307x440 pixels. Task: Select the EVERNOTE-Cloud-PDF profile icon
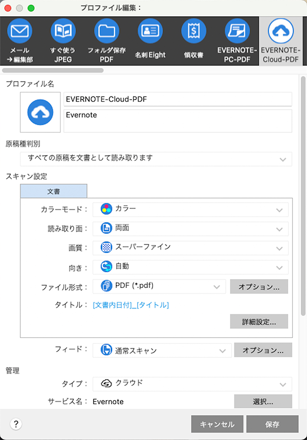(280, 31)
